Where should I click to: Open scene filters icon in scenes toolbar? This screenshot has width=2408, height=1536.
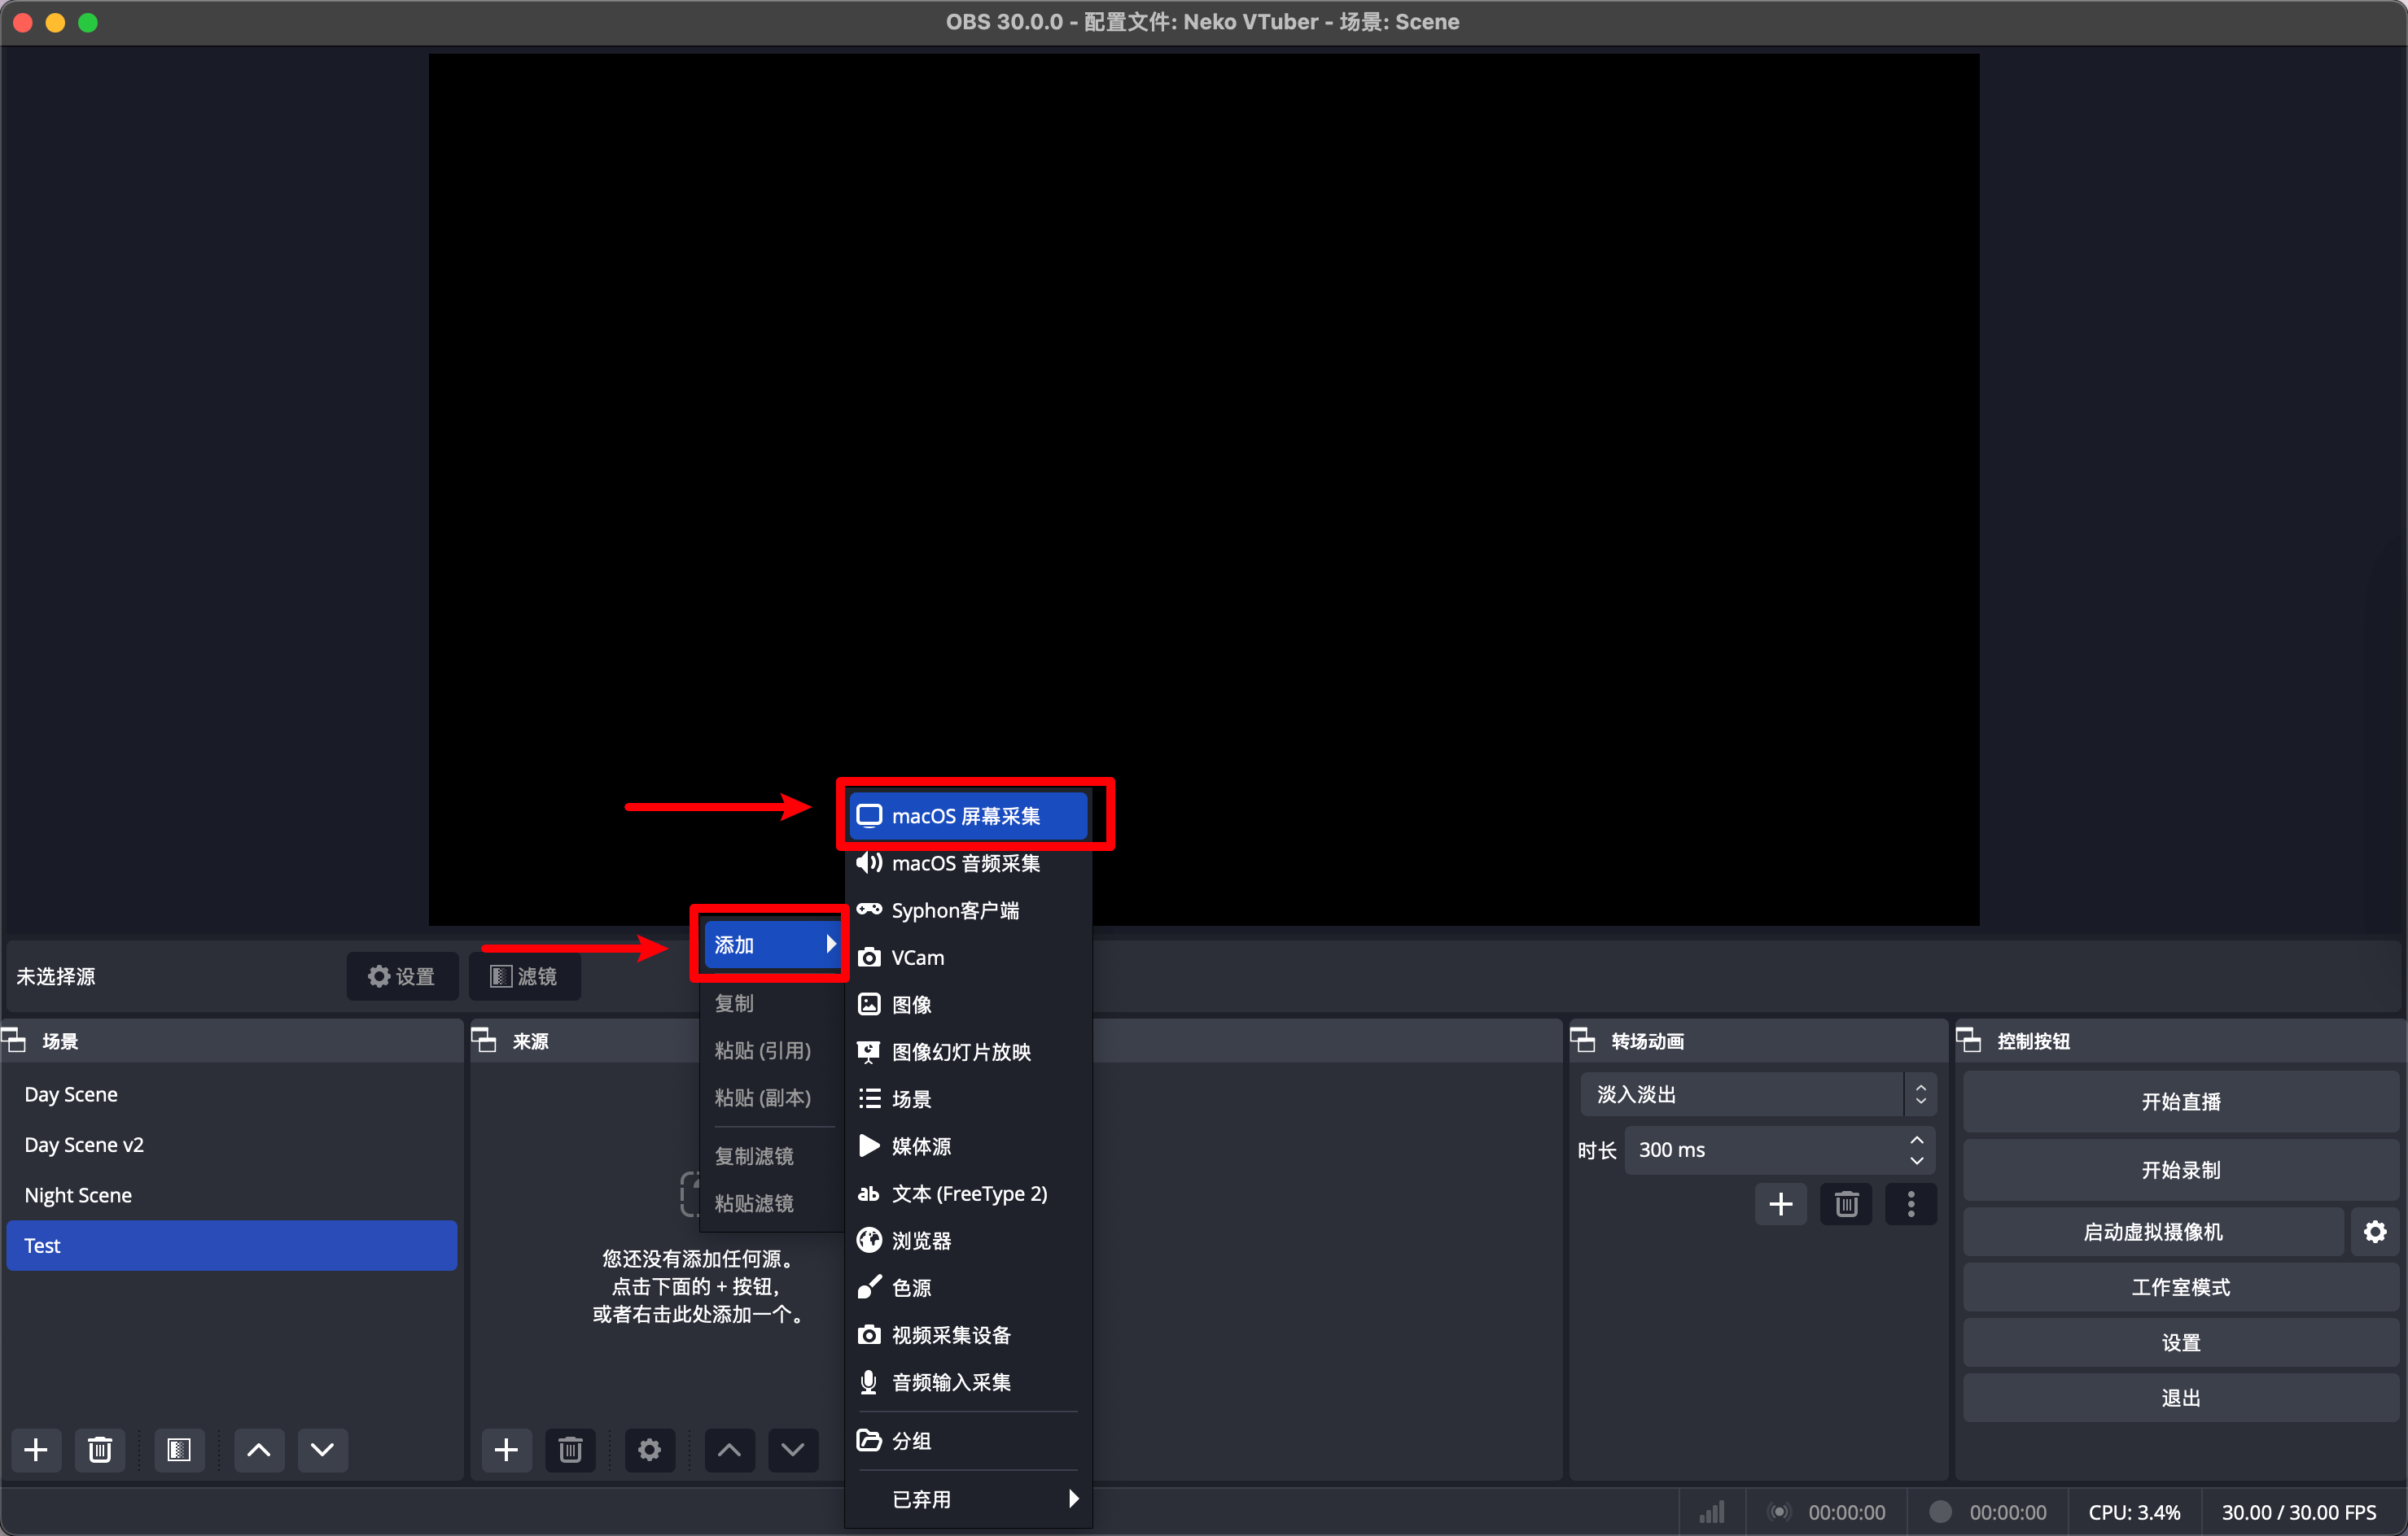[179, 1449]
